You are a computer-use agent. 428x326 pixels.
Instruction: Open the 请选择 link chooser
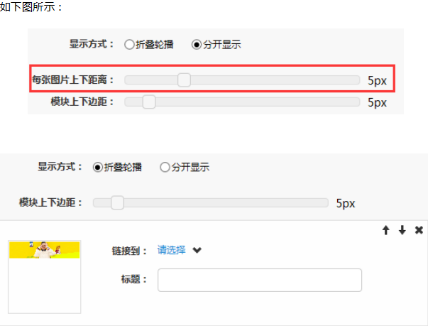(x=171, y=250)
